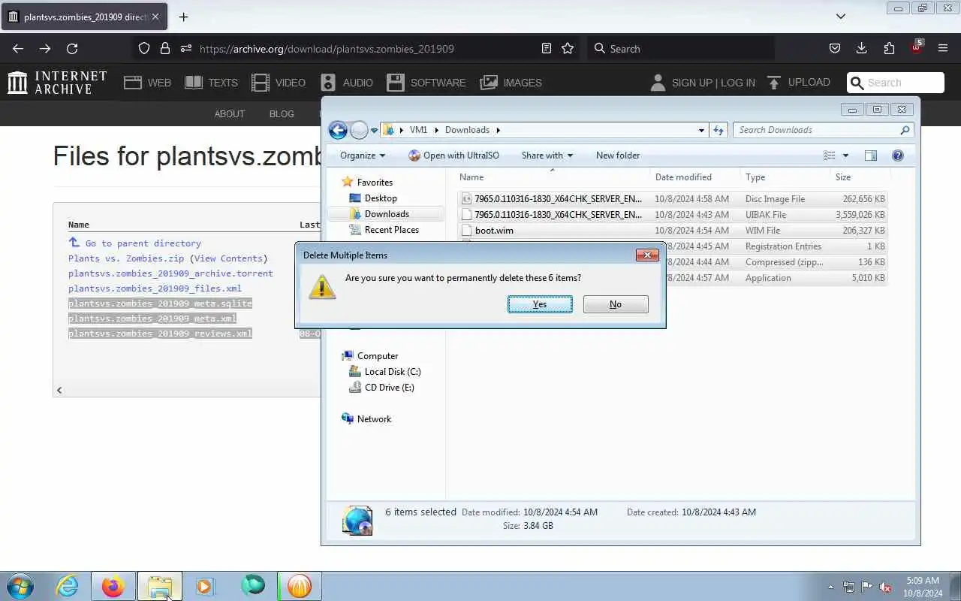The height and width of the screenshot is (601, 961).
Task: Sort files by the Date modified column
Action: [x=695, y=177]
